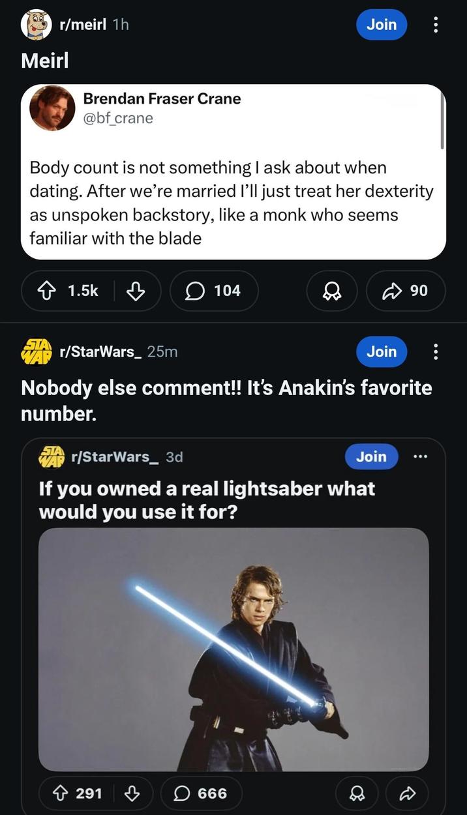Screen dimensions: 467x815
Task: Upvote the lightsaber post showing 291
Action: [x=60, y=793]
